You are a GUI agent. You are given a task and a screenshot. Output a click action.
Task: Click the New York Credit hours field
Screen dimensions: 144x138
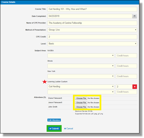pos(126,76)
